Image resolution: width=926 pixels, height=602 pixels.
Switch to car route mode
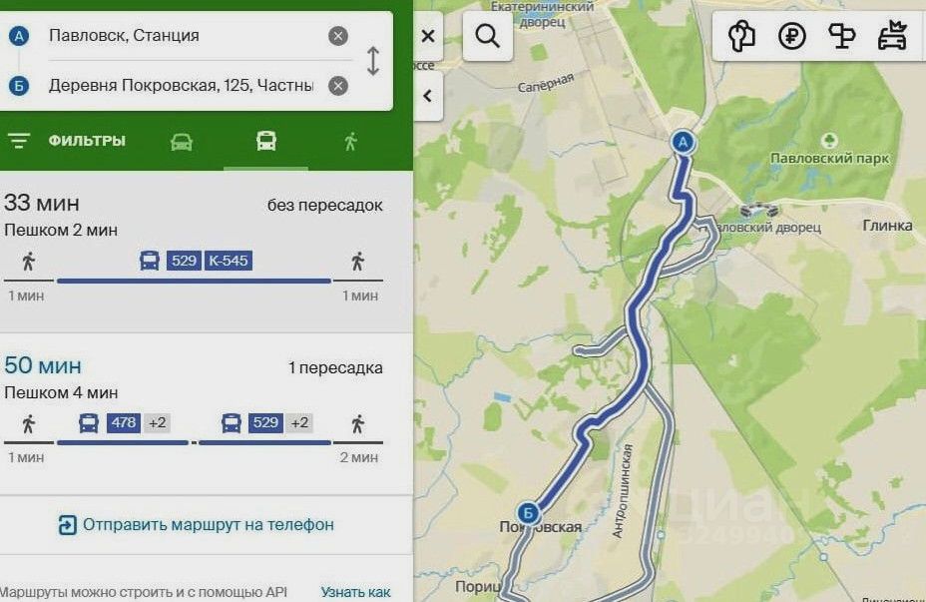(x=182, y=142)
